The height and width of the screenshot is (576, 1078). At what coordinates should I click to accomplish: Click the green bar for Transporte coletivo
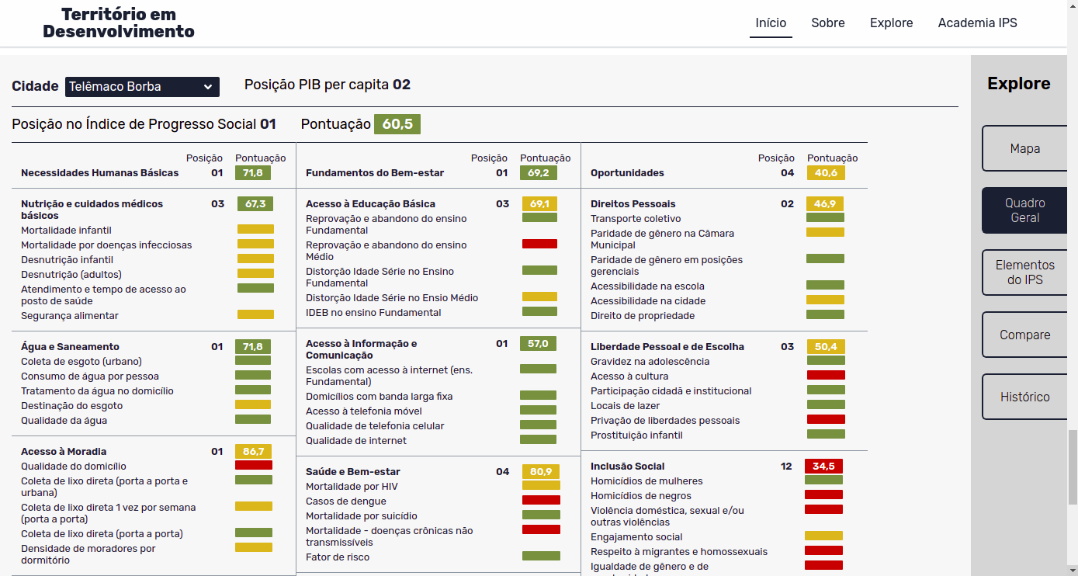825,217
